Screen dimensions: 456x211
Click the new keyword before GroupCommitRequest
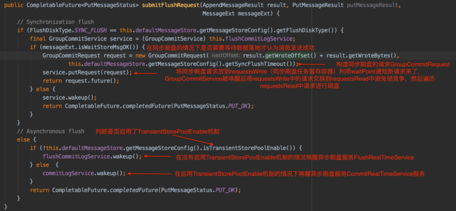point(141,56)
